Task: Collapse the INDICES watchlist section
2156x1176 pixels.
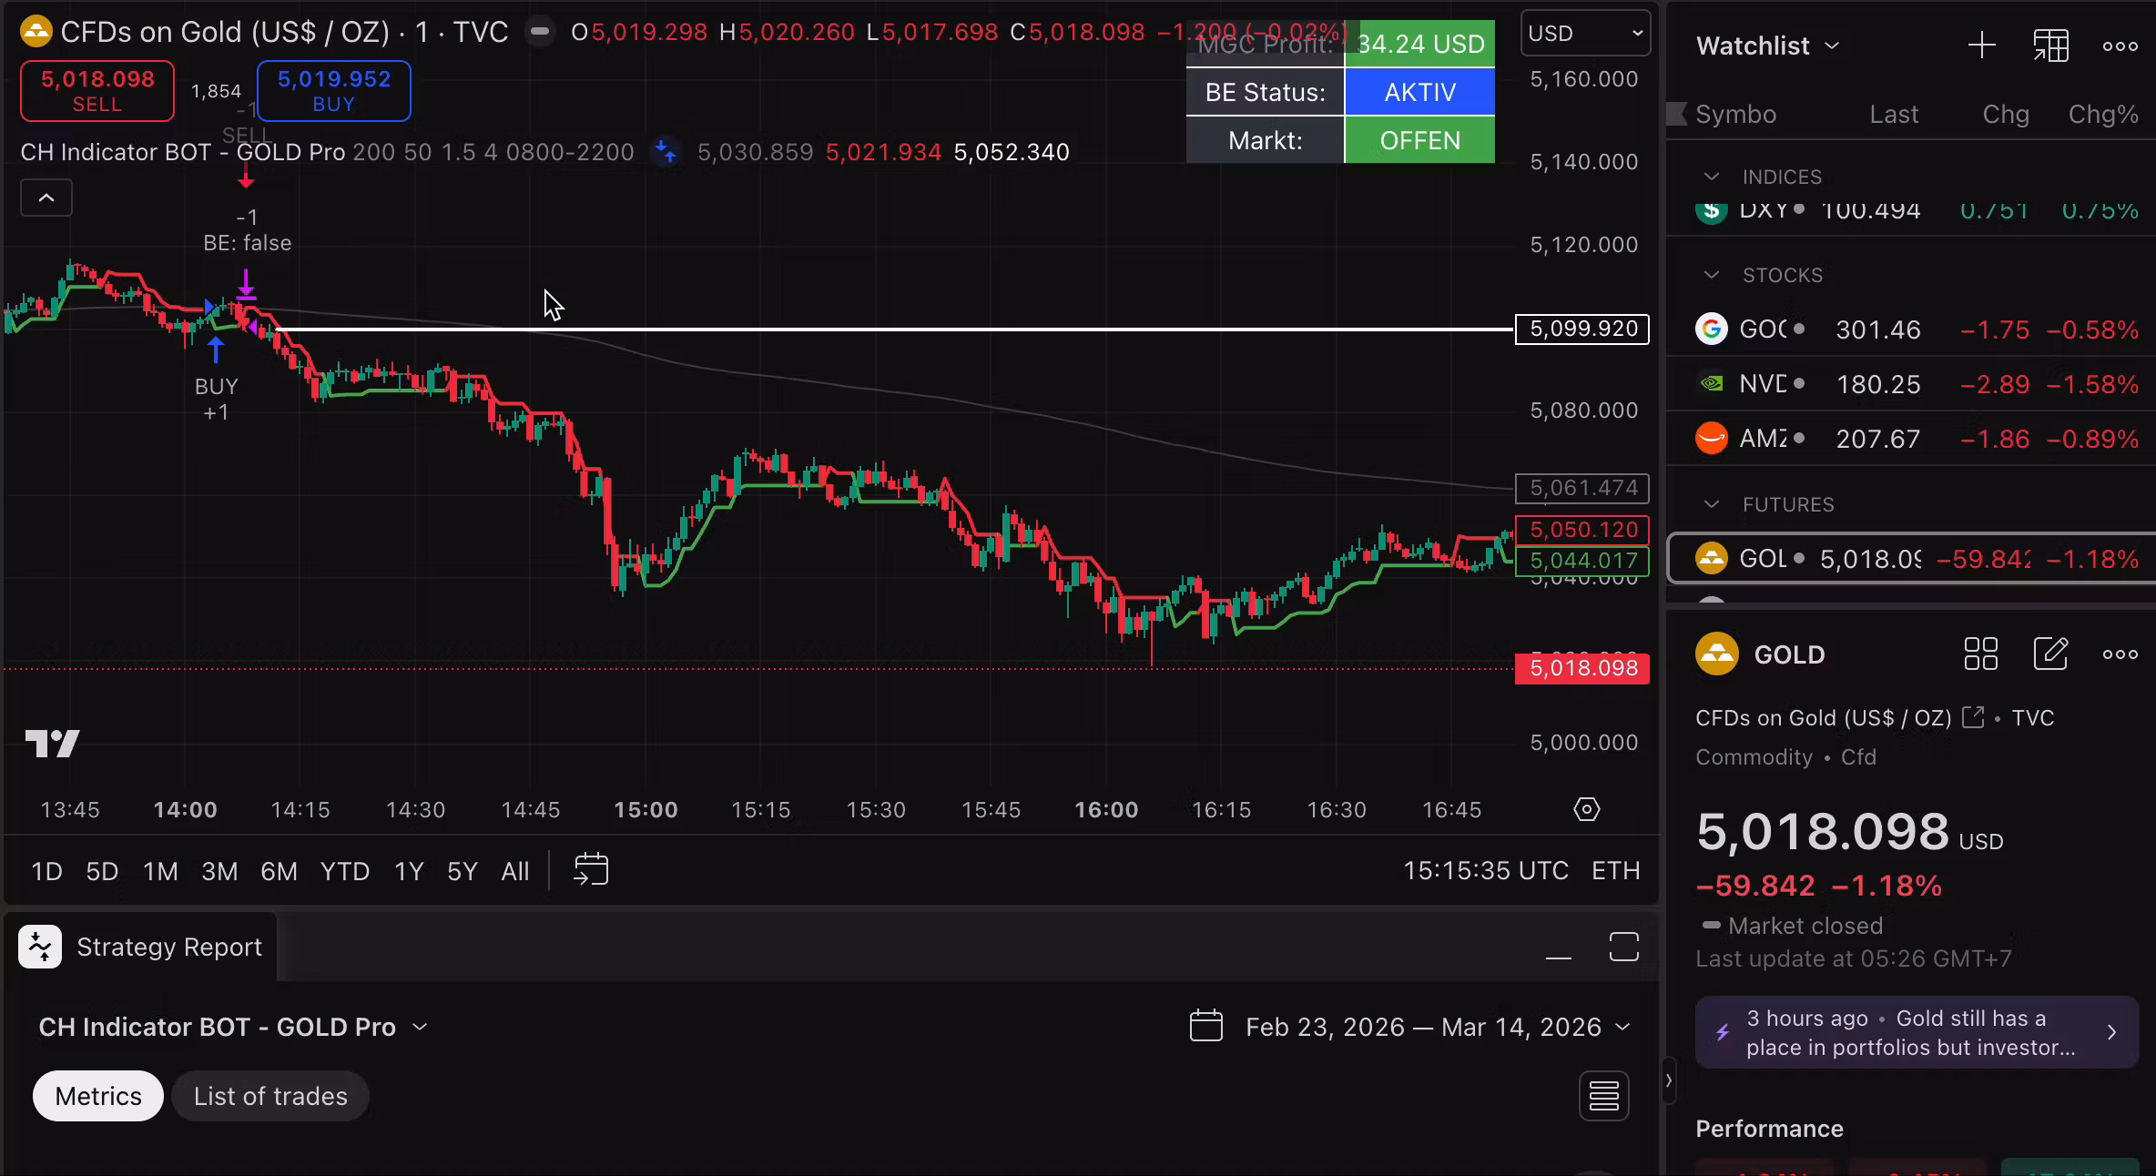Action: (1710, 176)
